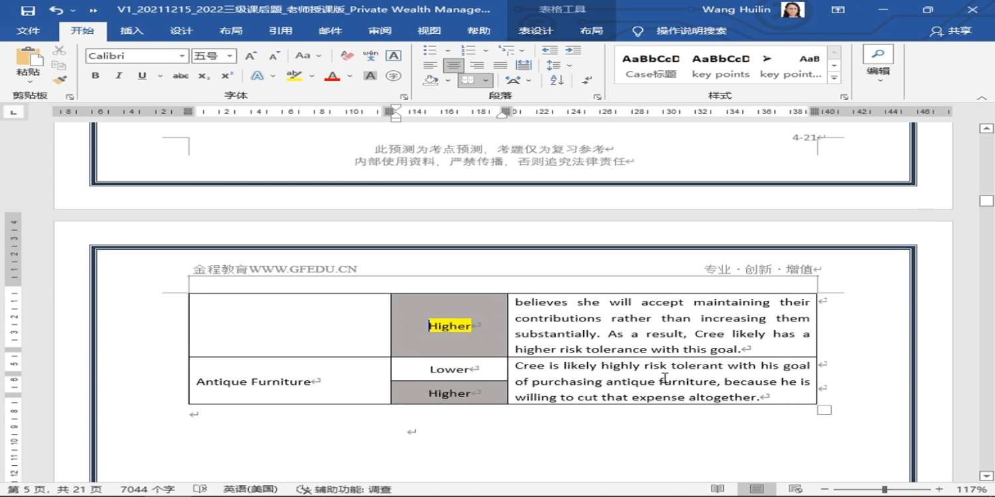995x497 pixels.
Task: Click the Clear All Formatting eraser icon
Action: tap(347, 56)
